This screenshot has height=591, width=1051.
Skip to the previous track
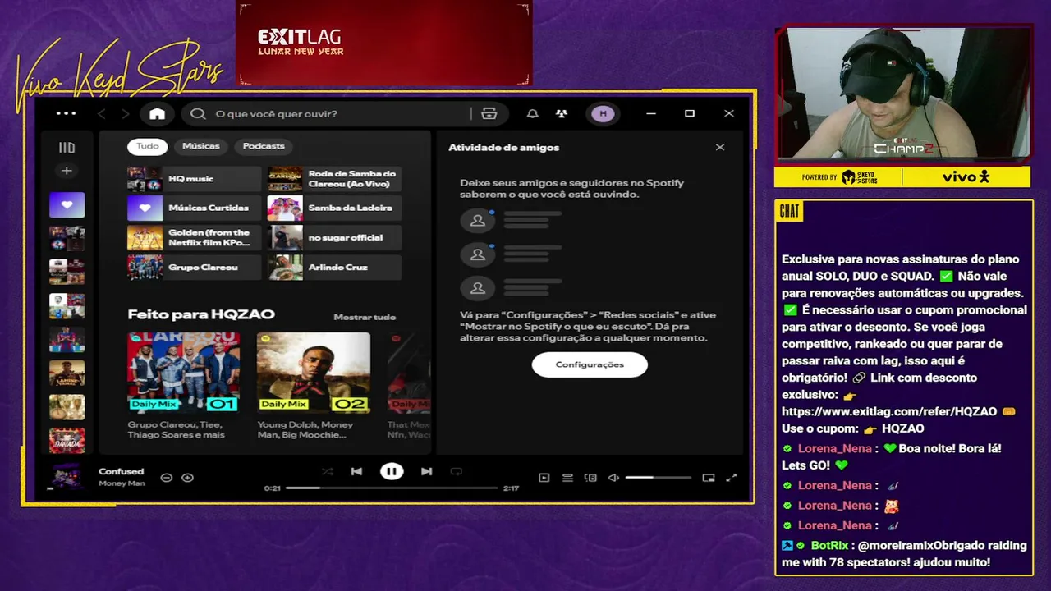pyautogui.click(x=356, y=471)
